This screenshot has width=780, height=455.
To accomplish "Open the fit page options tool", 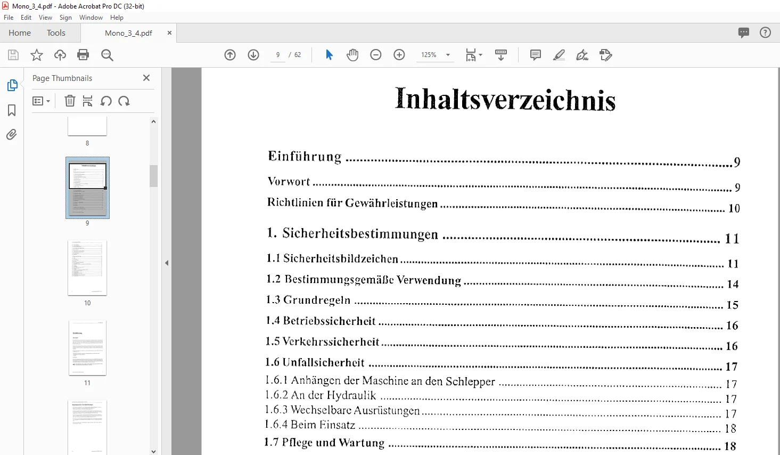I will pyautogui.click(x=473, y=55).
